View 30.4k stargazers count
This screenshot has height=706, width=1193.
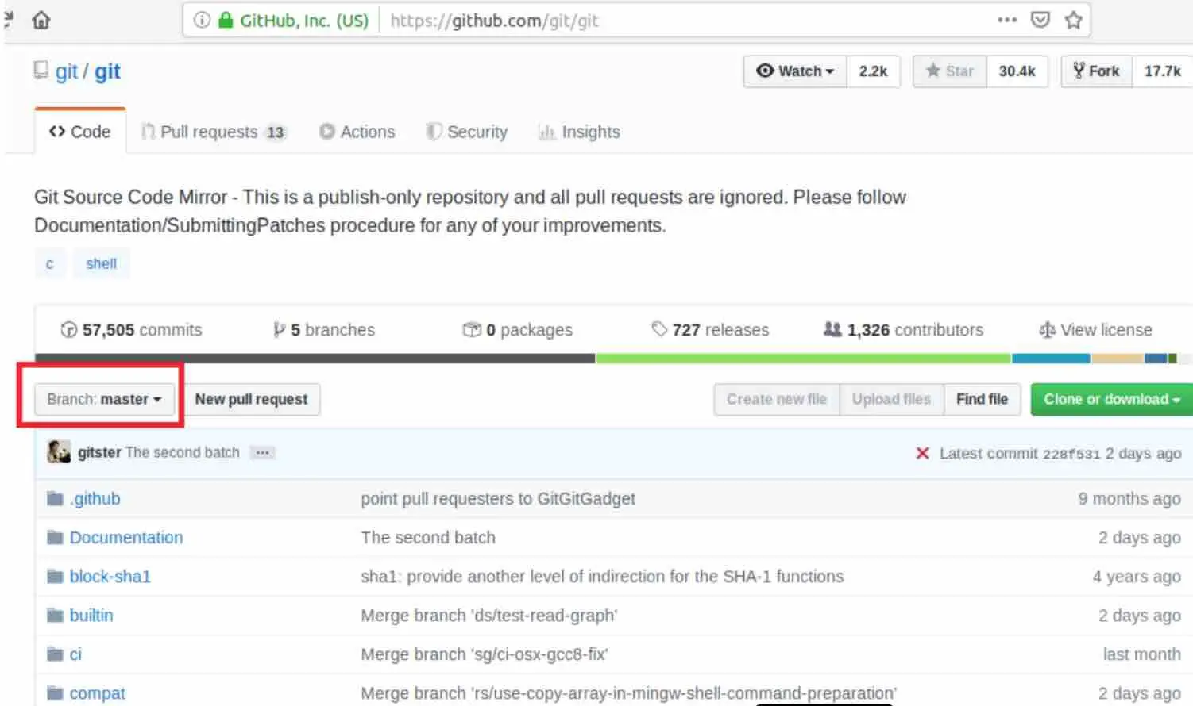click(1017, 71)
